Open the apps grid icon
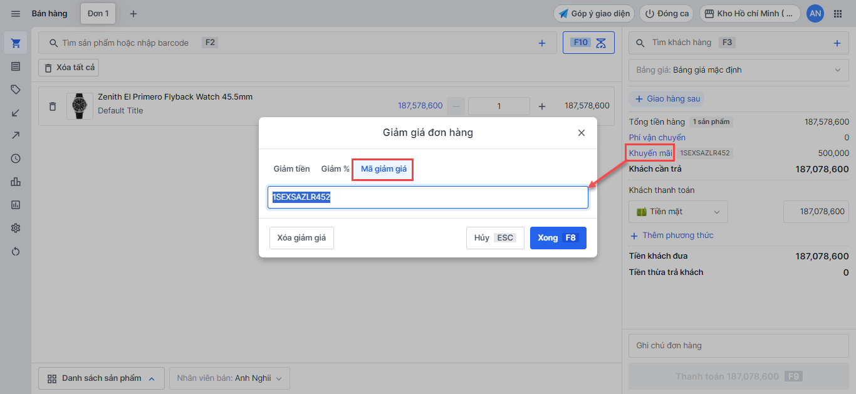 (x=838, y=14)
